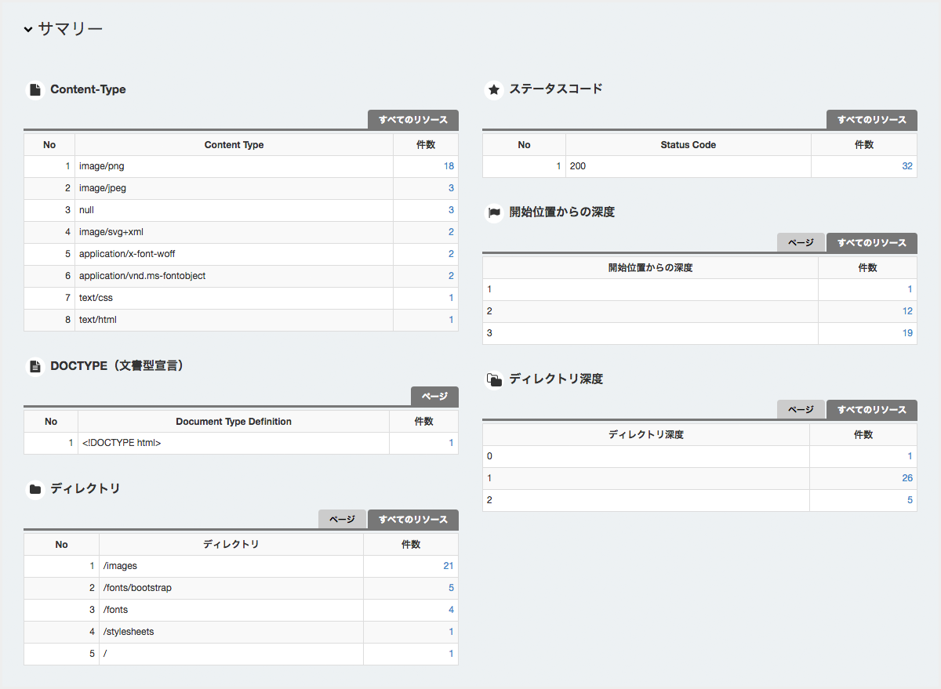Click the 200 status code cell
This screenshot has width=941, height=689.
688,166
